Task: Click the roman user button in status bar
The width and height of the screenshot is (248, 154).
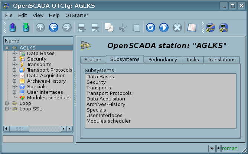Action: click(x=230, y=148)
